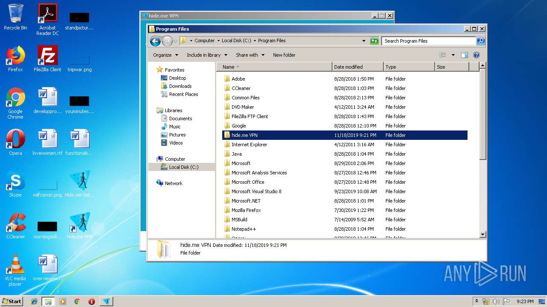
Task: Select Hide.me-Setup installer desktop icon
Action: point(79,184)
